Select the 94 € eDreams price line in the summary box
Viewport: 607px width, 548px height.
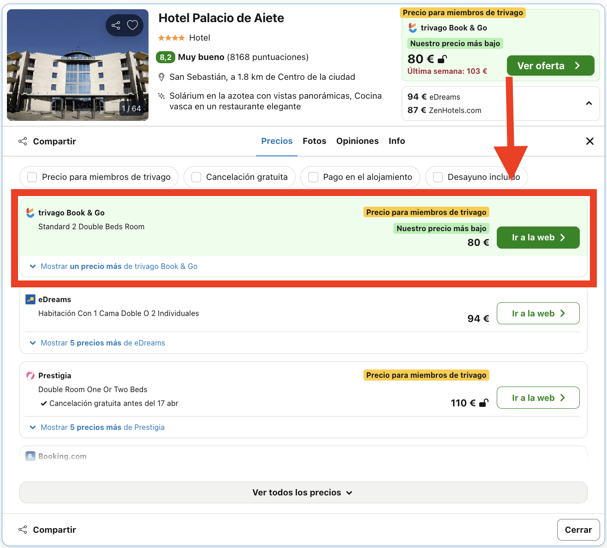coord(434,97)
